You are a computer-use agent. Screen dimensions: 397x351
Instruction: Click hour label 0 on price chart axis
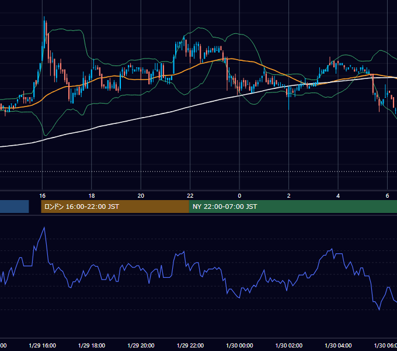pyautogui.click(x=239, y=196)
